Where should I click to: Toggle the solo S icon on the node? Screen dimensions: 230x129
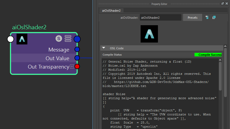click(x=59, y=38)
